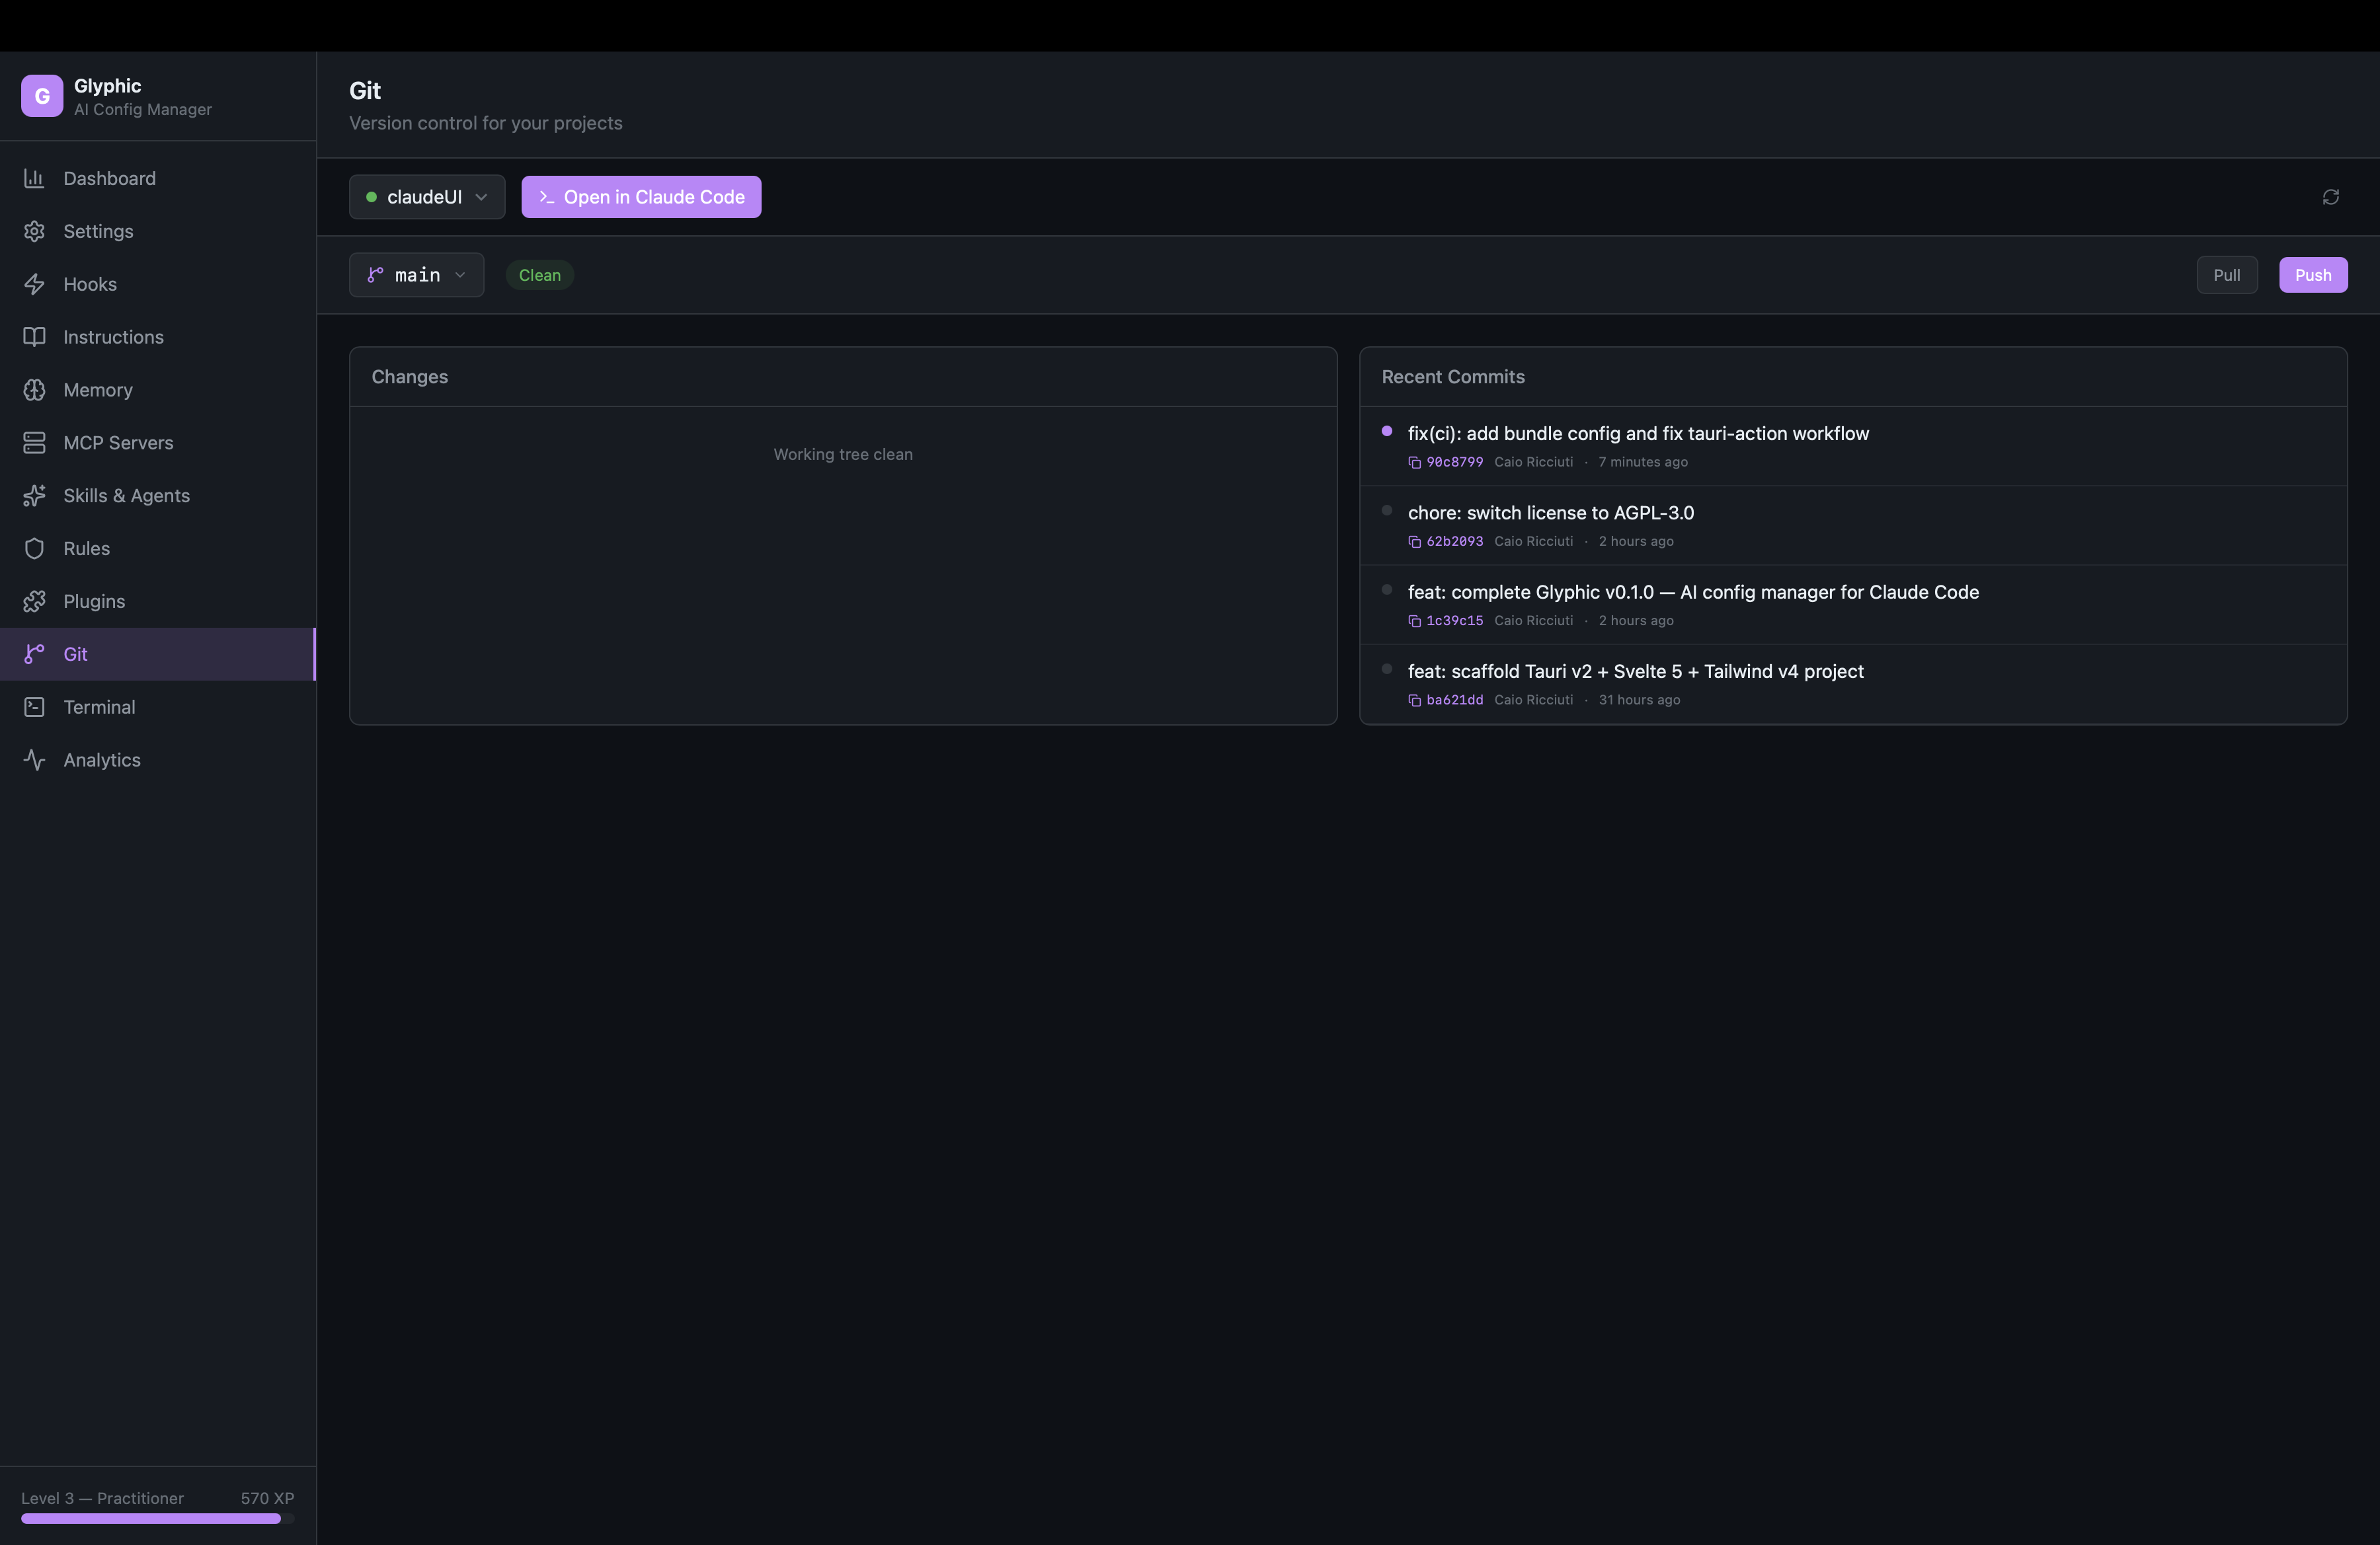Click the chevron next to claudeUI

[x=482, y=197]
